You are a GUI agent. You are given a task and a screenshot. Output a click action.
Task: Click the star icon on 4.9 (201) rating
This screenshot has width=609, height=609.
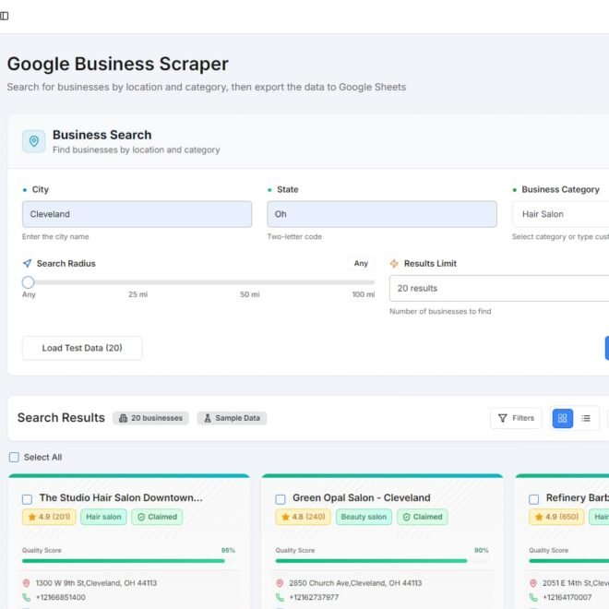click(x=32, y=517)
